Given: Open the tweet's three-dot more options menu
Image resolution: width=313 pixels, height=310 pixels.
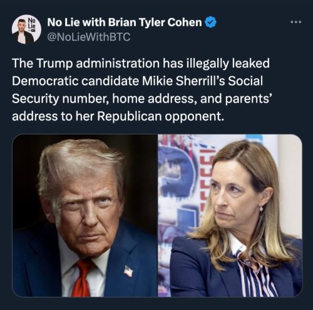Looking at the screenshot, I should tap(296, 22).
